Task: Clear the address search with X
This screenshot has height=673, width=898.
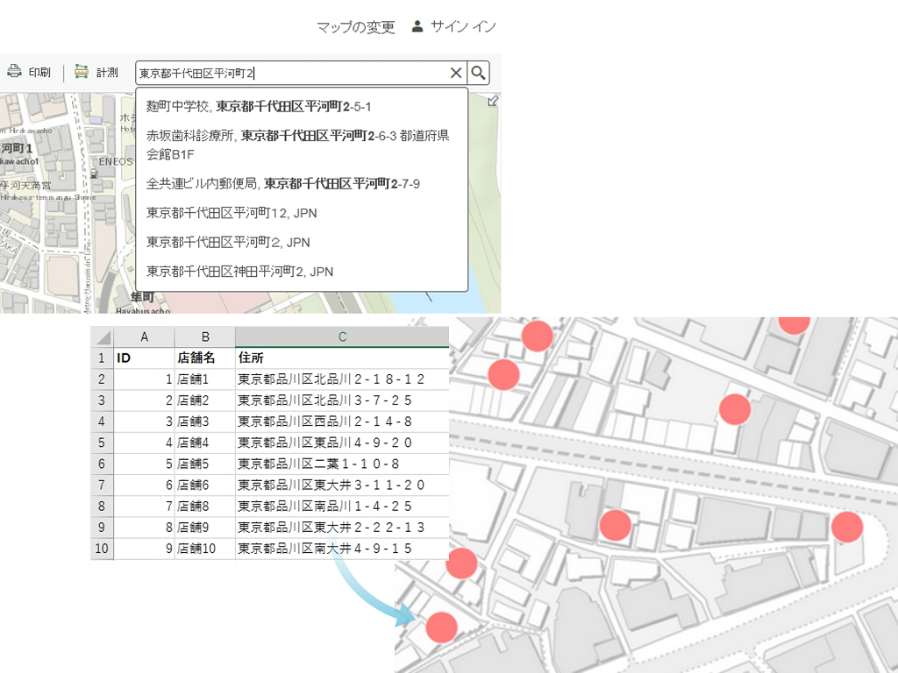Action: tap(455, 74)
